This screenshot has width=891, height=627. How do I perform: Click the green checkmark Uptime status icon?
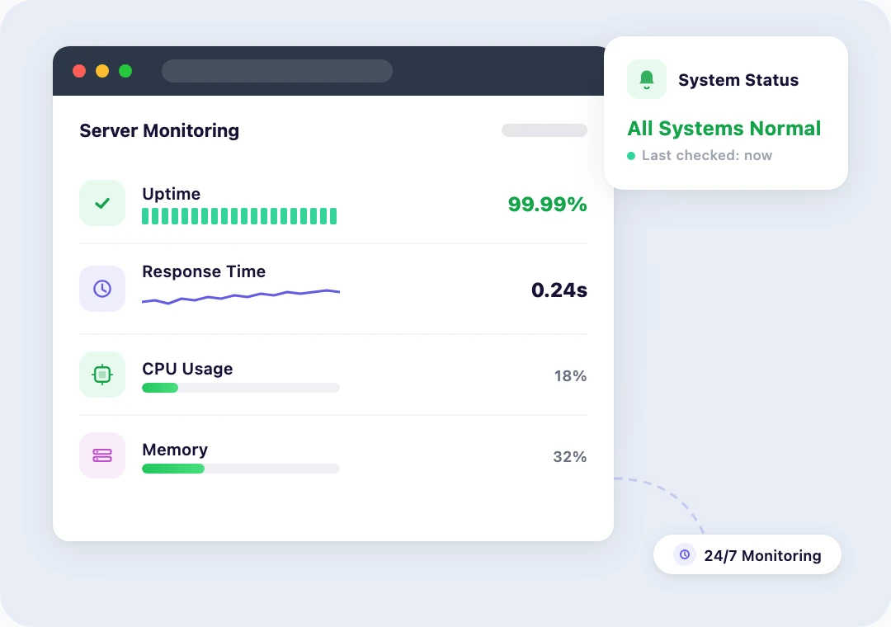(101, 202)
